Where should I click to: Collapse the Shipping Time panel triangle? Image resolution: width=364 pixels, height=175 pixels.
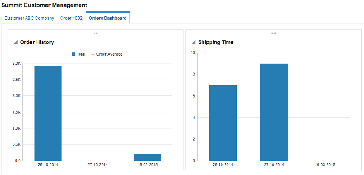click(x=194, y=42)
